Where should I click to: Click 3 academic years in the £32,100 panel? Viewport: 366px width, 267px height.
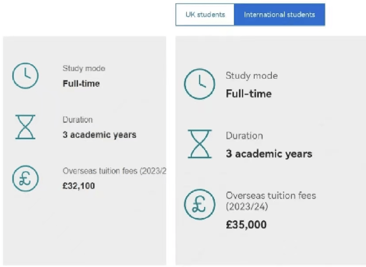tap(99, 135)
